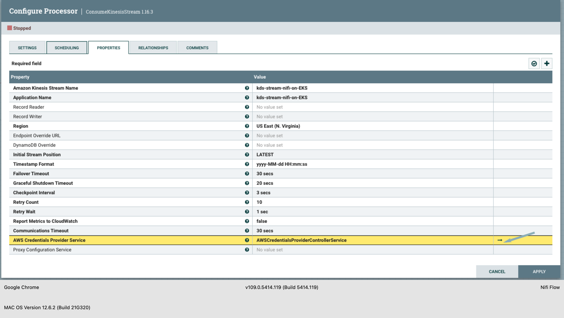Edit DynamoDB Override empty value
Screen dimensions: 564x318
click(x=373, y=145)
